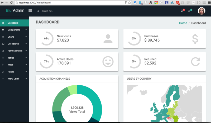211x123 pixels.
Task: Click the Purchases dollar sign icon
Action: 195,39
